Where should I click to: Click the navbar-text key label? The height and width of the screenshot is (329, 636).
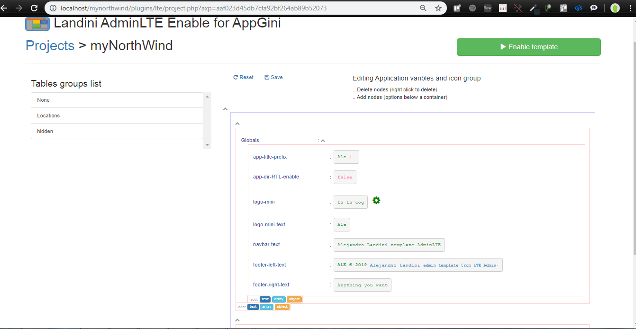click(x=266, y=244)
